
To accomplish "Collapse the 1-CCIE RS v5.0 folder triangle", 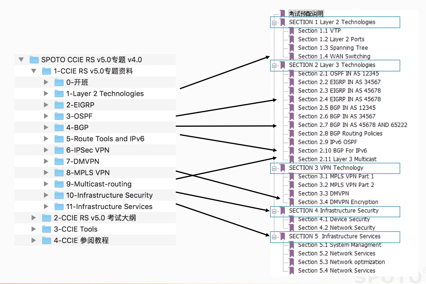I will [34, 71].
